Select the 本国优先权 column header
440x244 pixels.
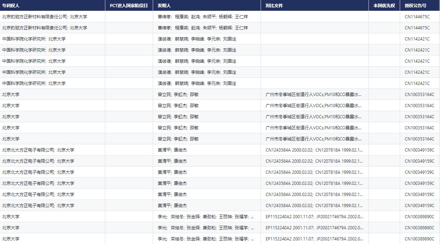(x=384, y=5)
